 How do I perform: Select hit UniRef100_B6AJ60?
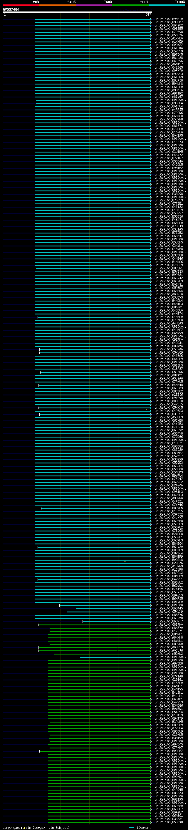click(168, 116)
